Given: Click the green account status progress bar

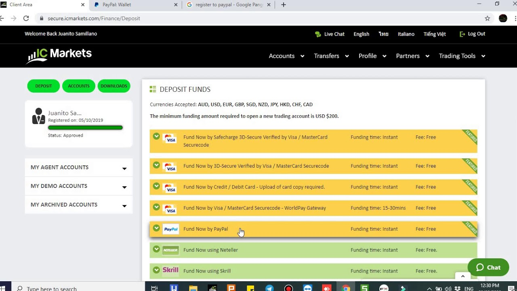Looking at the screenshot, I should click(85, 128).
